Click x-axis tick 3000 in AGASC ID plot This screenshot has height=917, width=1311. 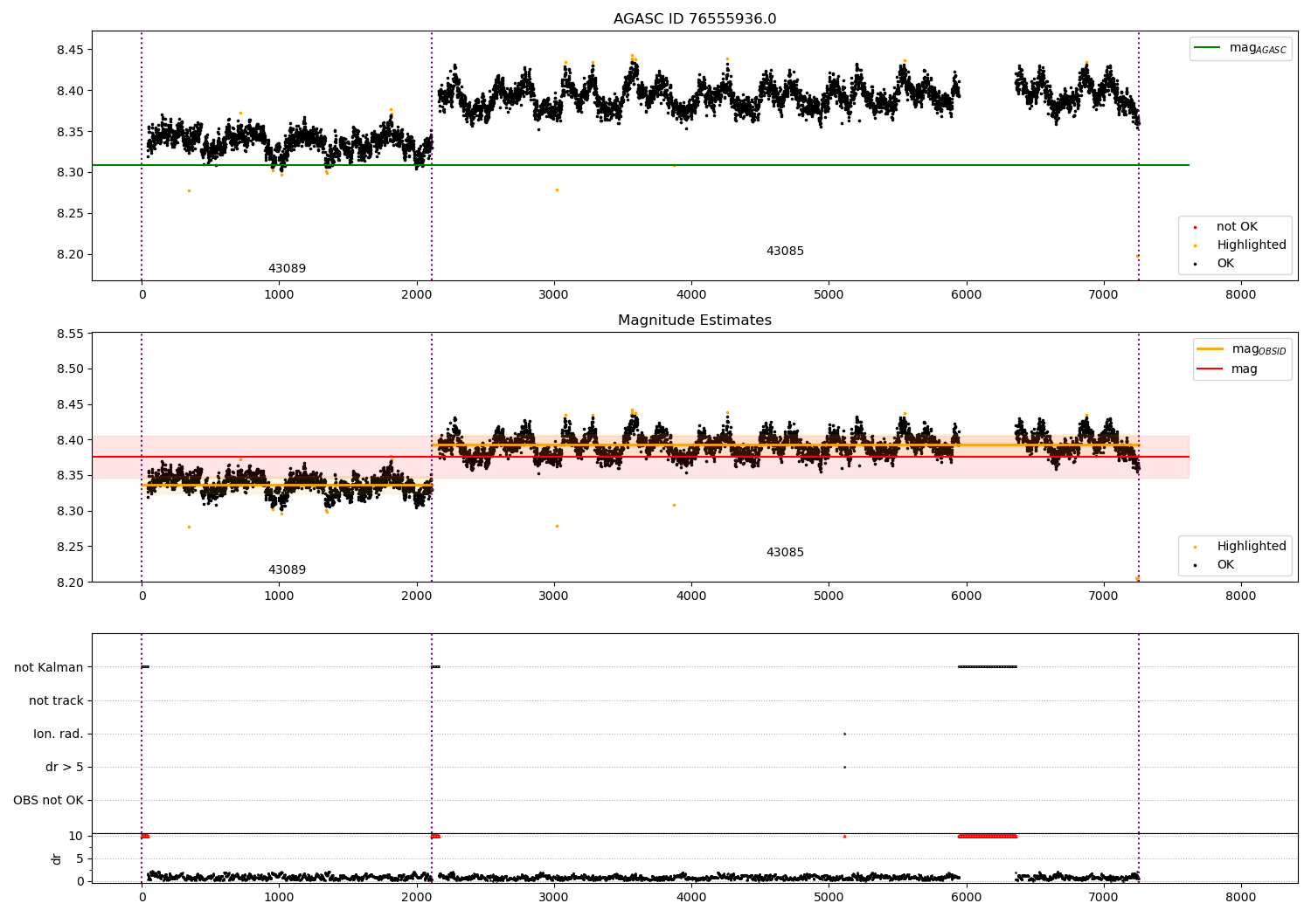coord(554,295)
